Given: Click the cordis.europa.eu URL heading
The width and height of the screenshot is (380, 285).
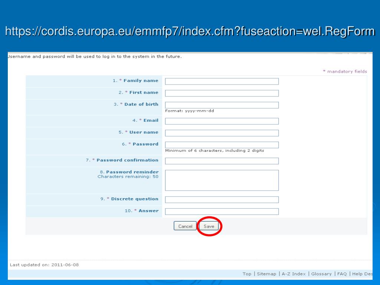Looking at the screenshot, I should [x=190, y=31].
